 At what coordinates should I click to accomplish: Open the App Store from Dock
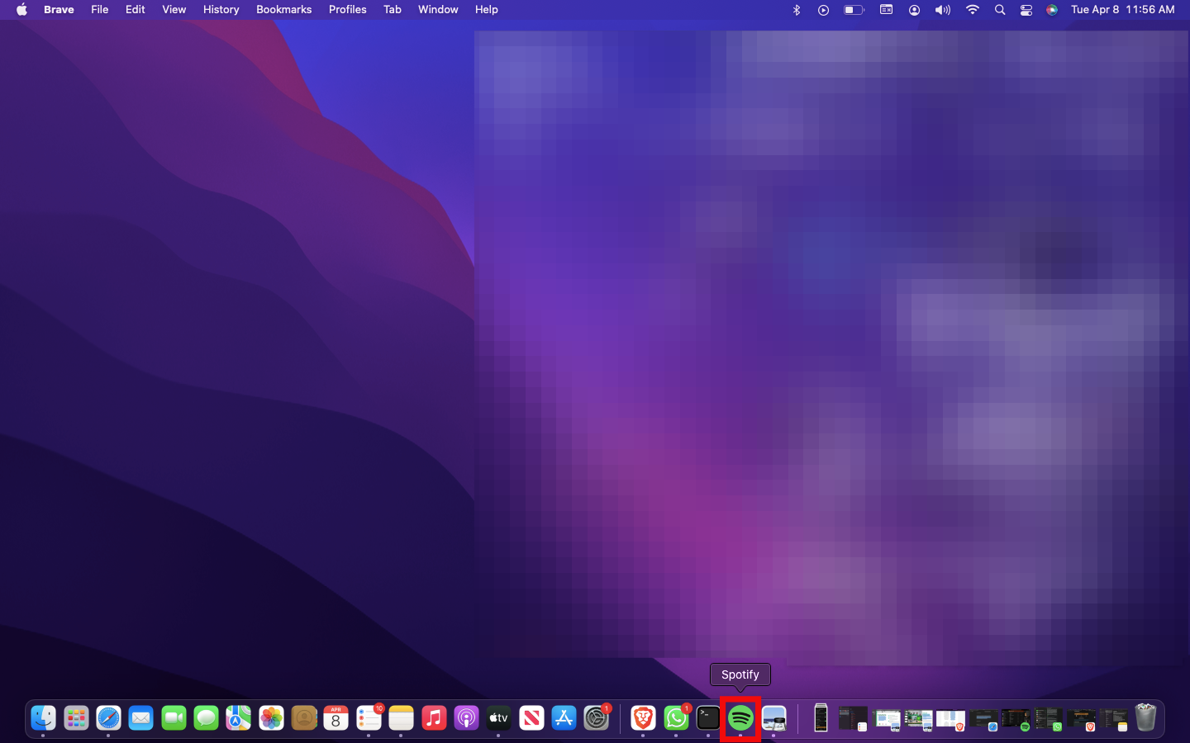tap(564, 718)
